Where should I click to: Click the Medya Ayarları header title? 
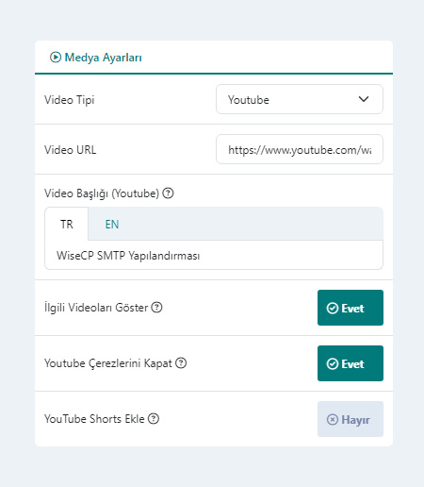[103, 58]
